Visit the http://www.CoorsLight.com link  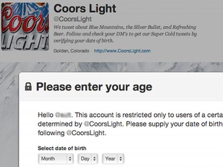coord(122,51)
